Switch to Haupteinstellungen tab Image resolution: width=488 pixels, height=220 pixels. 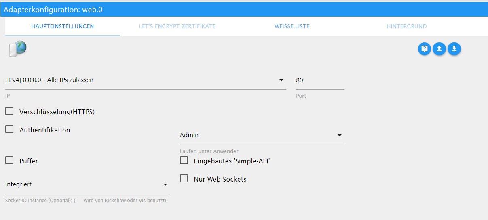pyautogui.click(x=63, y=26)
